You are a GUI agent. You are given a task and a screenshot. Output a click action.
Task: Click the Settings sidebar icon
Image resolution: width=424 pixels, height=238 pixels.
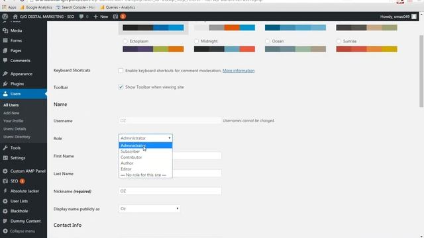click(5, 157)
